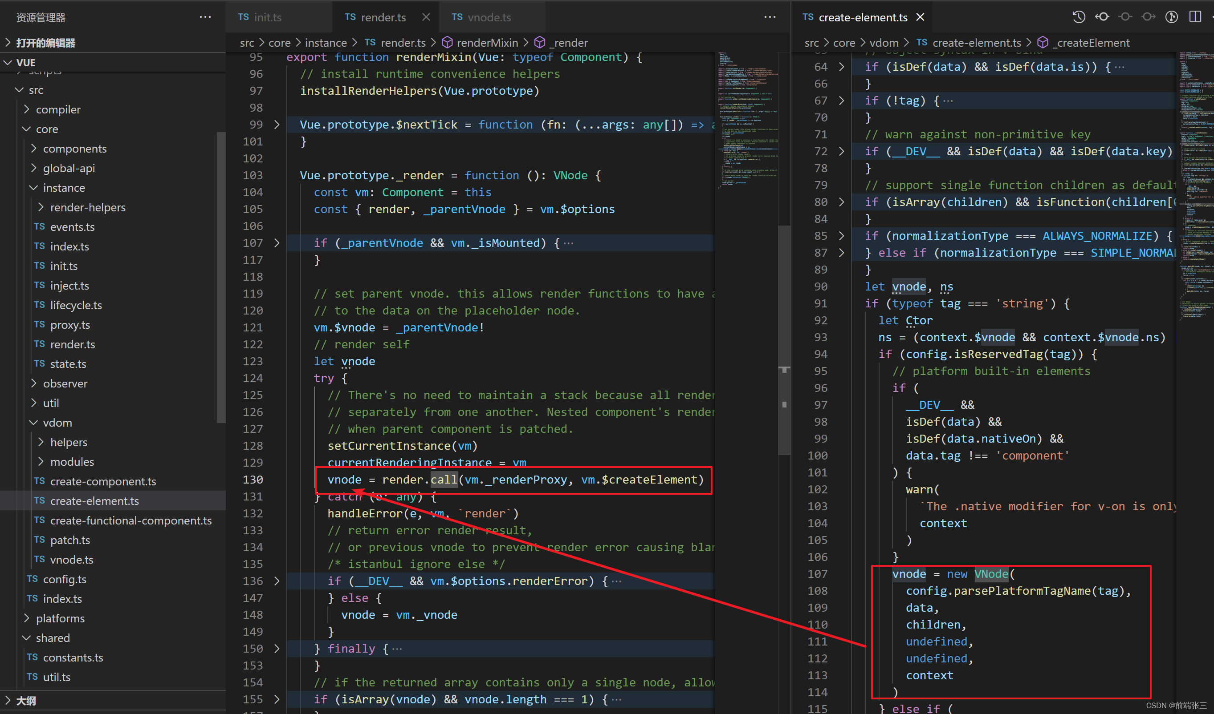Click TS icon of init.ts tab
This screenshot has width=1214, height=714.
(243, 17)
